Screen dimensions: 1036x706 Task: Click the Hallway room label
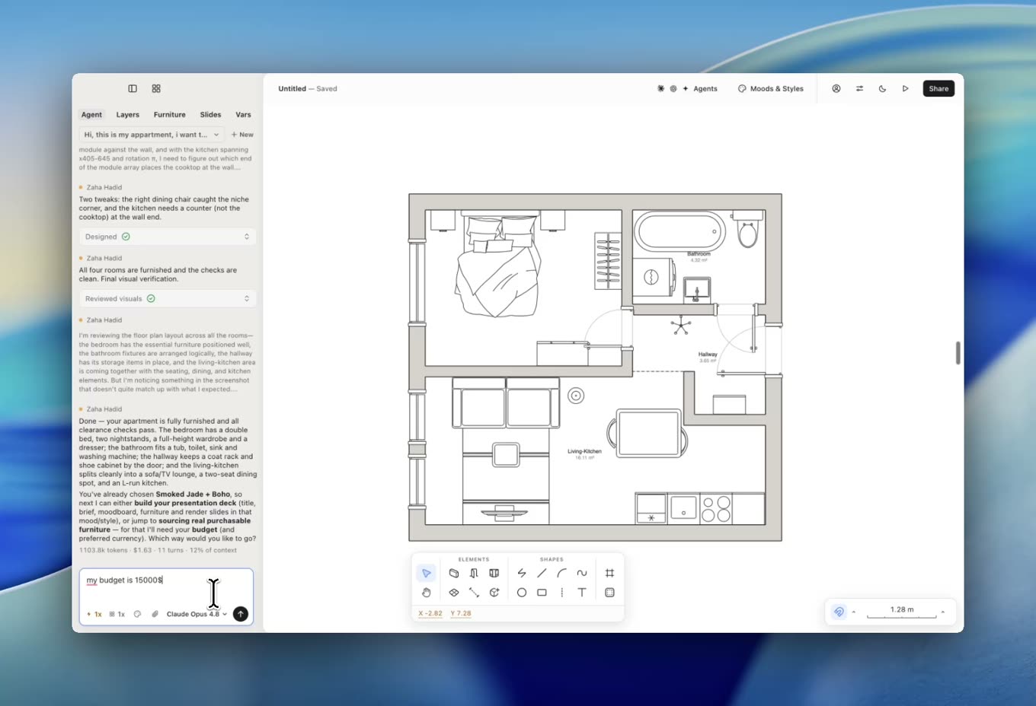(x=708, y=355)
